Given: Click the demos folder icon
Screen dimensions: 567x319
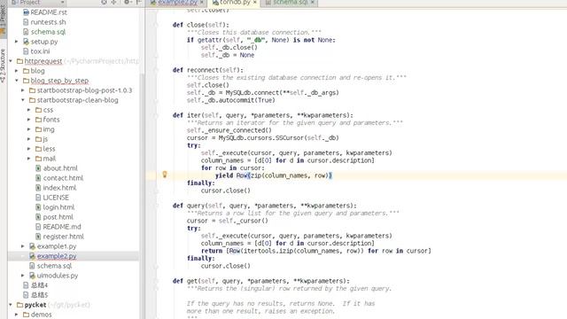Looking at the screenshot, I should 26,315.
